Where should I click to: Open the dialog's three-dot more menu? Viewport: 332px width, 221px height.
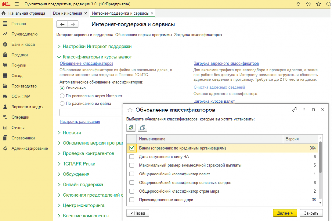pos(304,110)
